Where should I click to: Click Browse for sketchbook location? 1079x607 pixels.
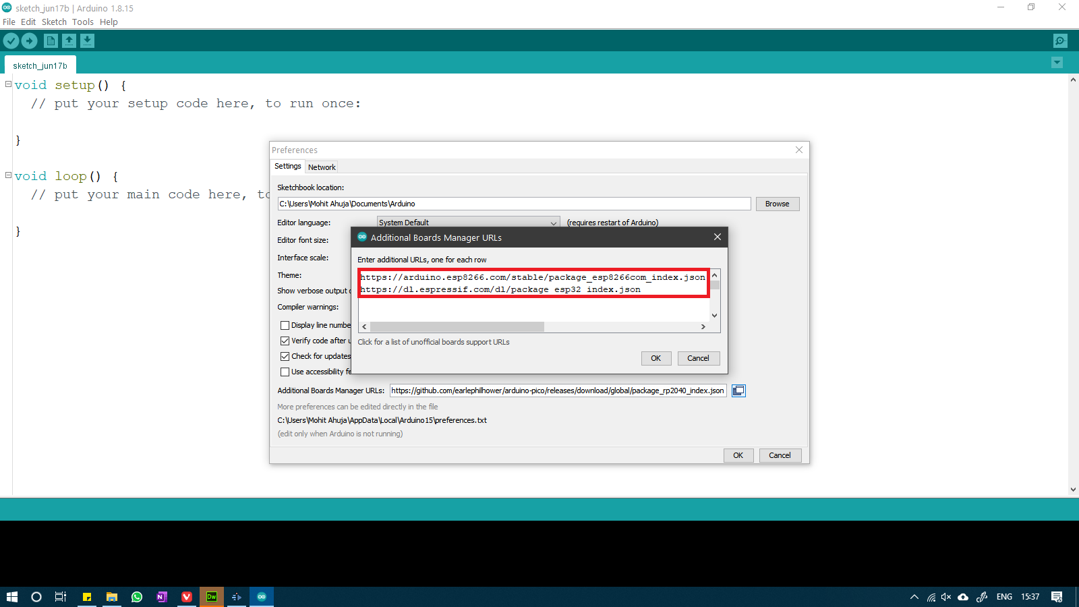coord(777,204)
